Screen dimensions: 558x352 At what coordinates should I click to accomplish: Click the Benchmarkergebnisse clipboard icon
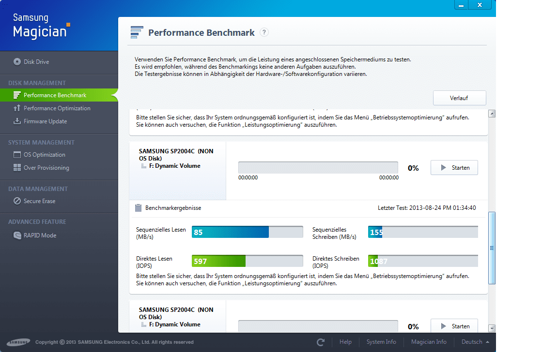point(139,208)
